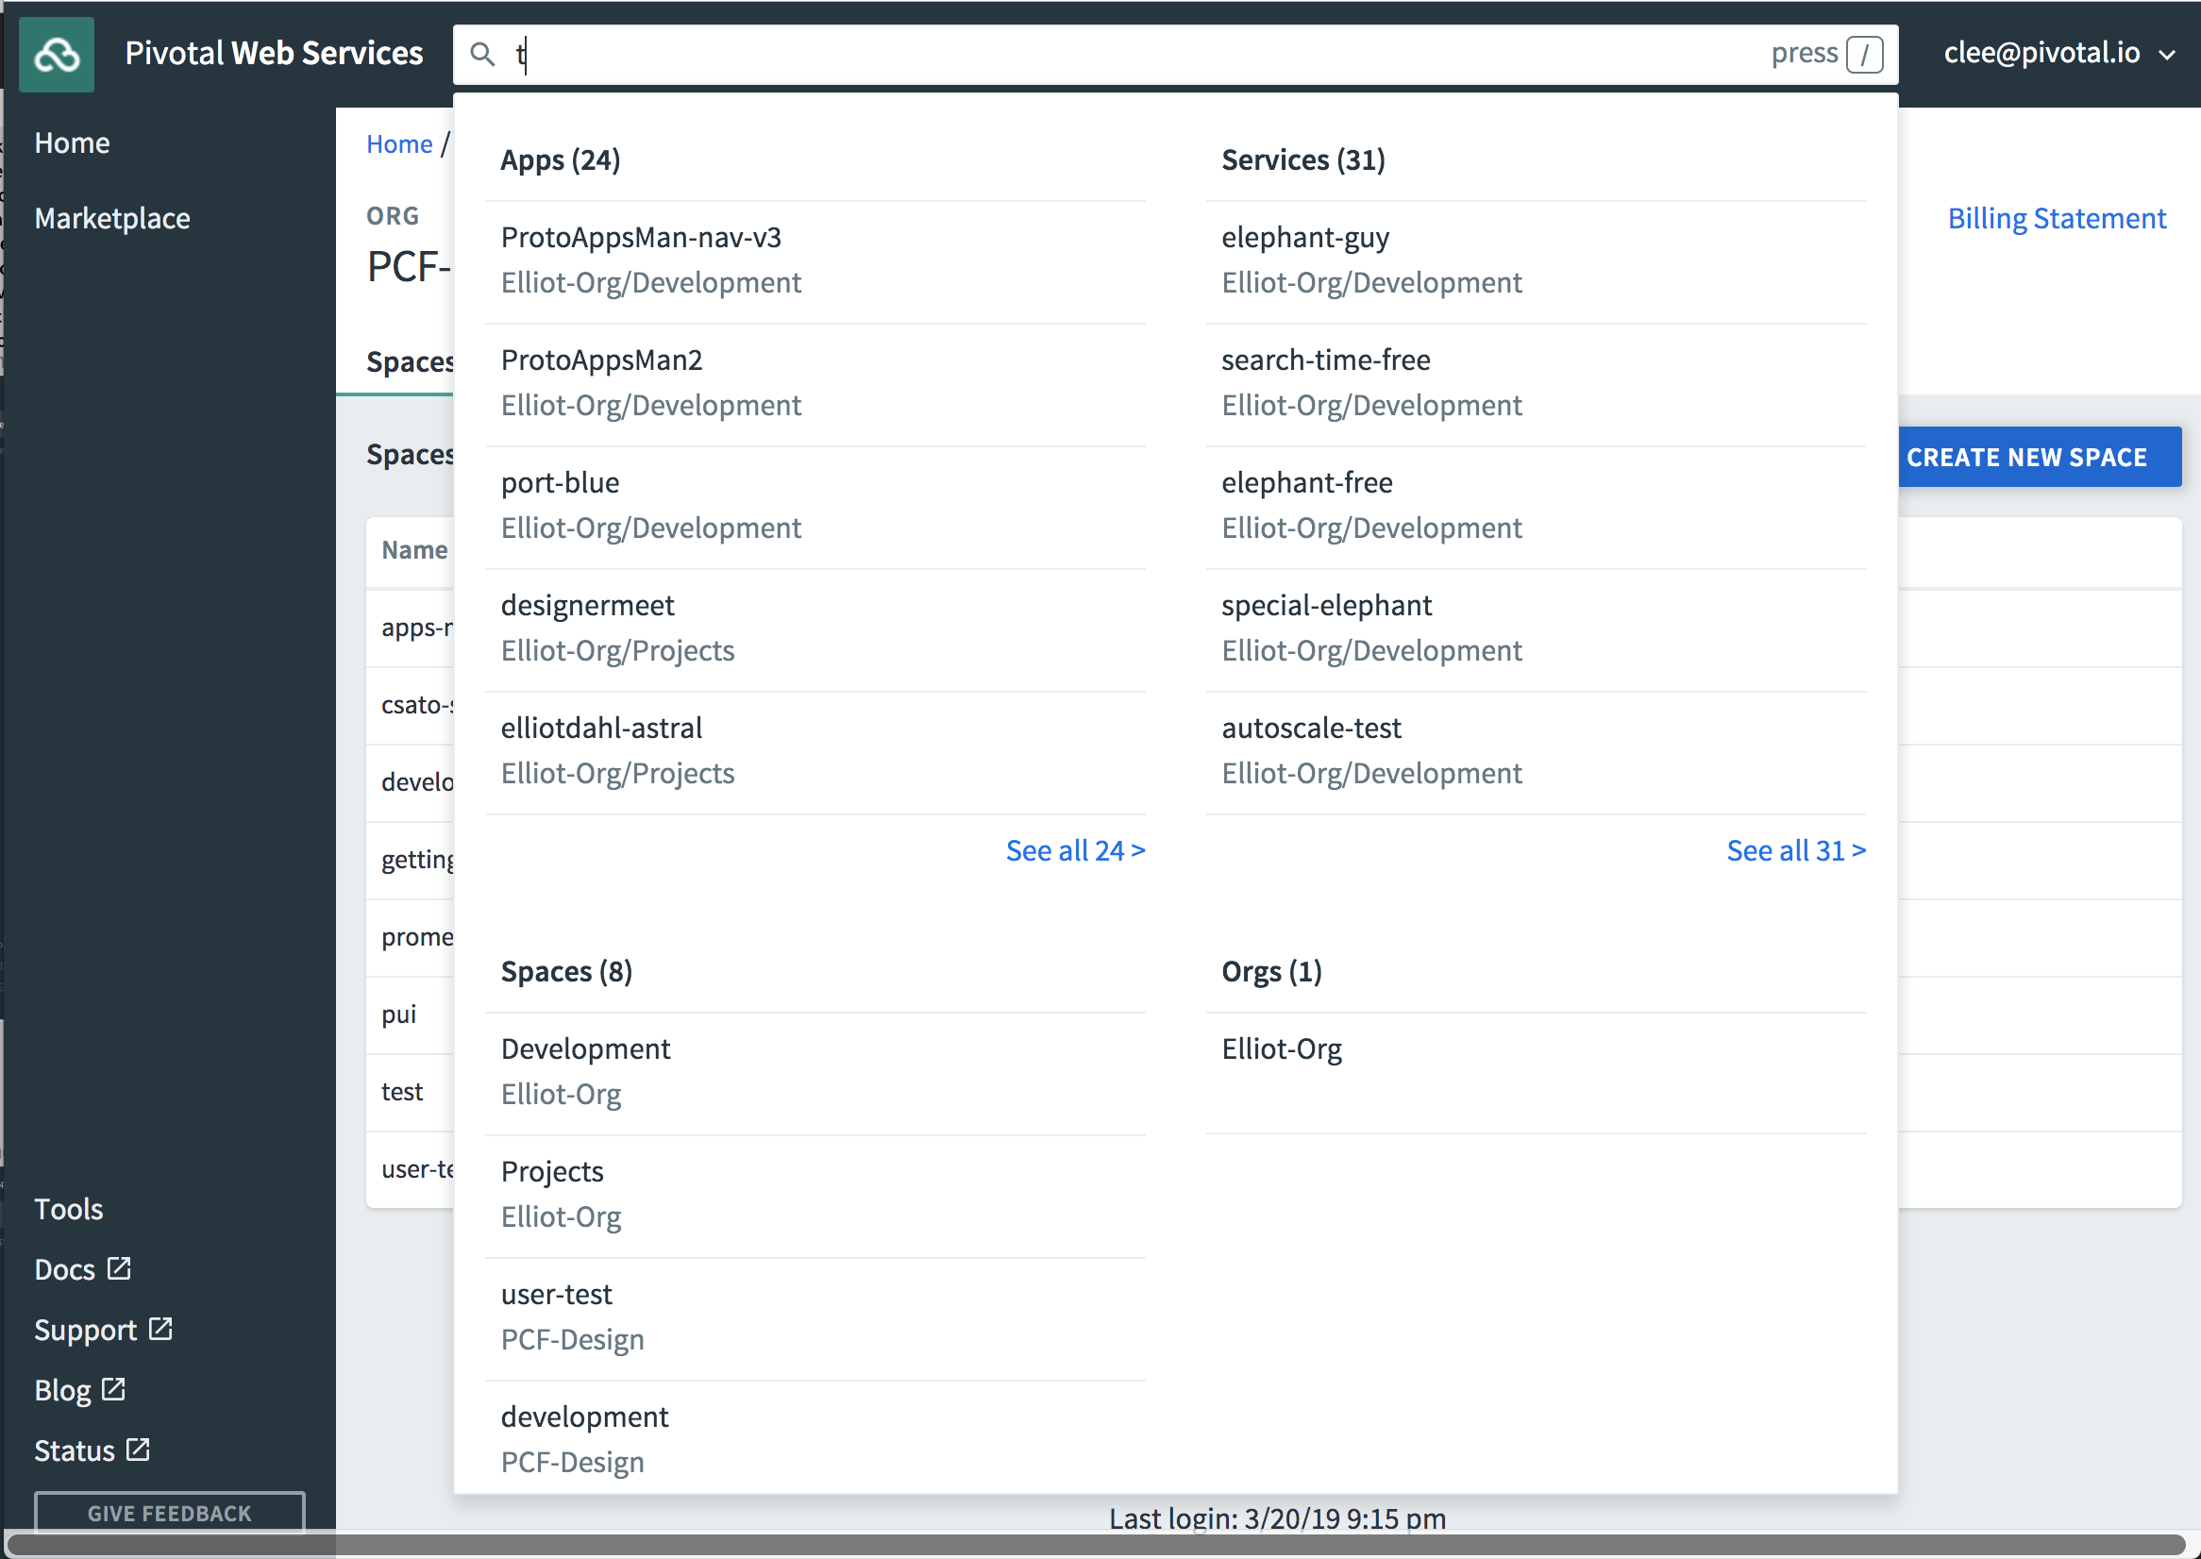Open port-blue app result
2201x1559 pixels.
(x=815, y=507)
